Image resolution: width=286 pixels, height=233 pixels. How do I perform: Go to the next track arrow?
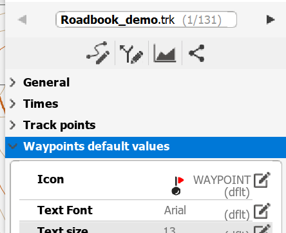(271, 19)
